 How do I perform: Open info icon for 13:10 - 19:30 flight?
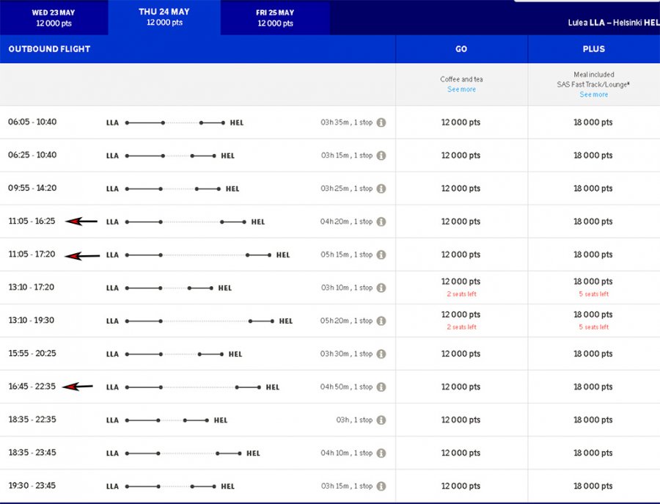coord(381,321)
